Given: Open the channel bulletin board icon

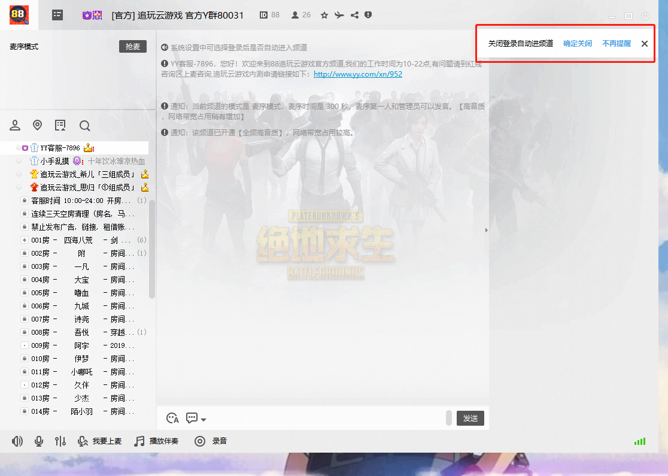Looking at the screenshot, I should (x=60, y=125).
